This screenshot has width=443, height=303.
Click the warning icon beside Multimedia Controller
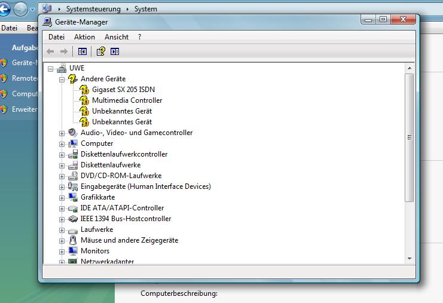point(84,100)
